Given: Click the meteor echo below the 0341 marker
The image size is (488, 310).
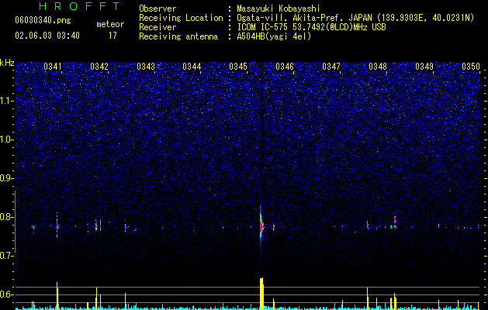Looking at the screenshot, I should [57, 227].
